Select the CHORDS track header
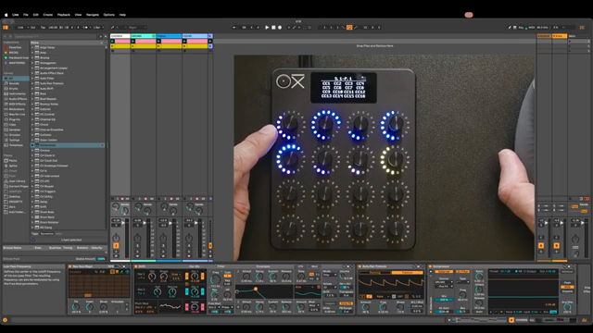This screenshot has width=593, height=333. pos(120,36)
